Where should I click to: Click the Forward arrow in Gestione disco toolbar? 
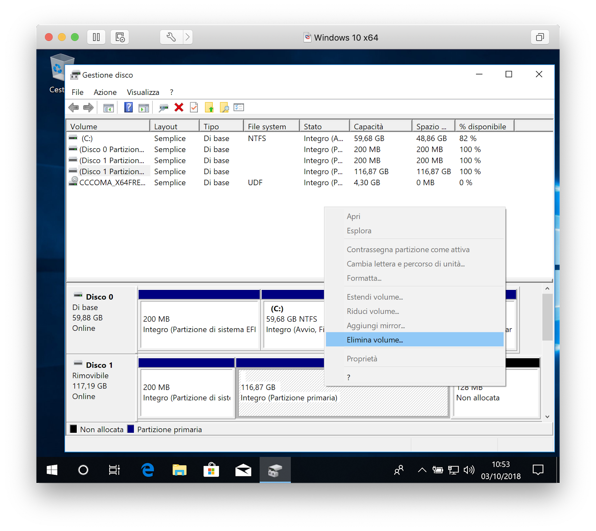(88, 108)
